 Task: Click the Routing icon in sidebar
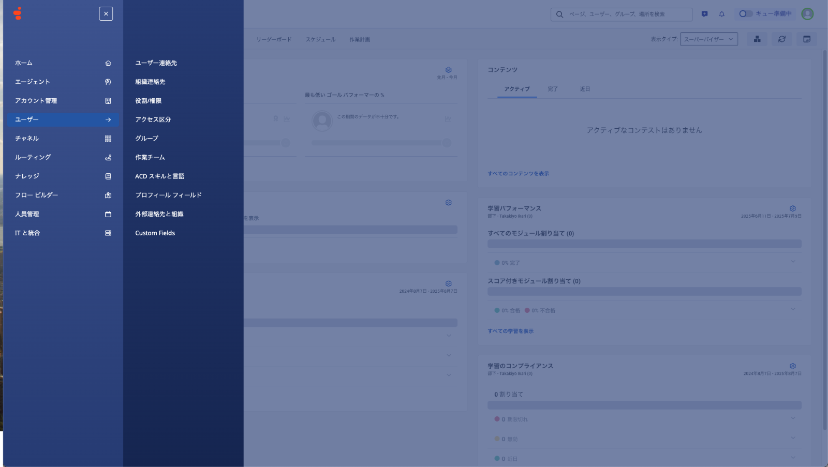(x=108, y=158)
